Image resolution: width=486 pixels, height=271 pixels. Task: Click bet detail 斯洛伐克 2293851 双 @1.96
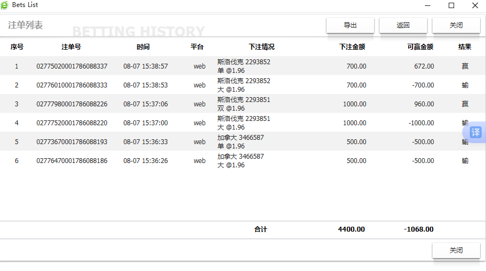point(244,104)
